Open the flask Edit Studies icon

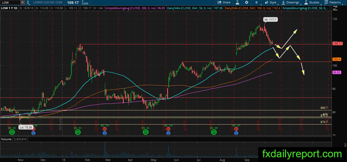(237, 2)
